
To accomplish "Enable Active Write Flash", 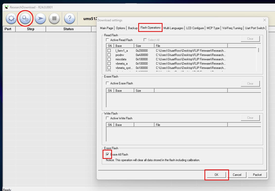I will [108, 118].
